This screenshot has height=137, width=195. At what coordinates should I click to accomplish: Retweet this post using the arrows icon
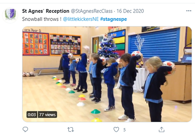pyautogui.click(x=71, y=130)
